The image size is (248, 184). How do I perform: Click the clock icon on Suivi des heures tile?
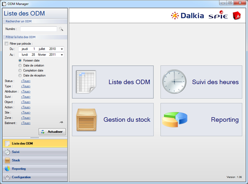pyautogui.click(x=174, y=82)
